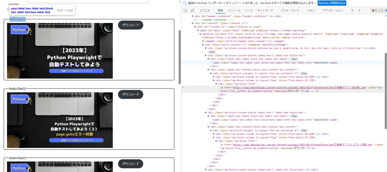Click the plus icon to add DevTools panel

tap(359, 10)
